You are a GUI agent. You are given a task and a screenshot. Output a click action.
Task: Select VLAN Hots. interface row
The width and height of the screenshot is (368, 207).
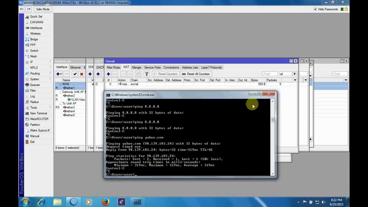(70, 100)
